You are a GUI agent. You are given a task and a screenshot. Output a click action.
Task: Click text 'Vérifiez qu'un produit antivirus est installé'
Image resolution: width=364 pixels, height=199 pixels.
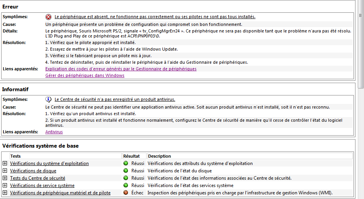pyautogui.click(x=91, y=114)
